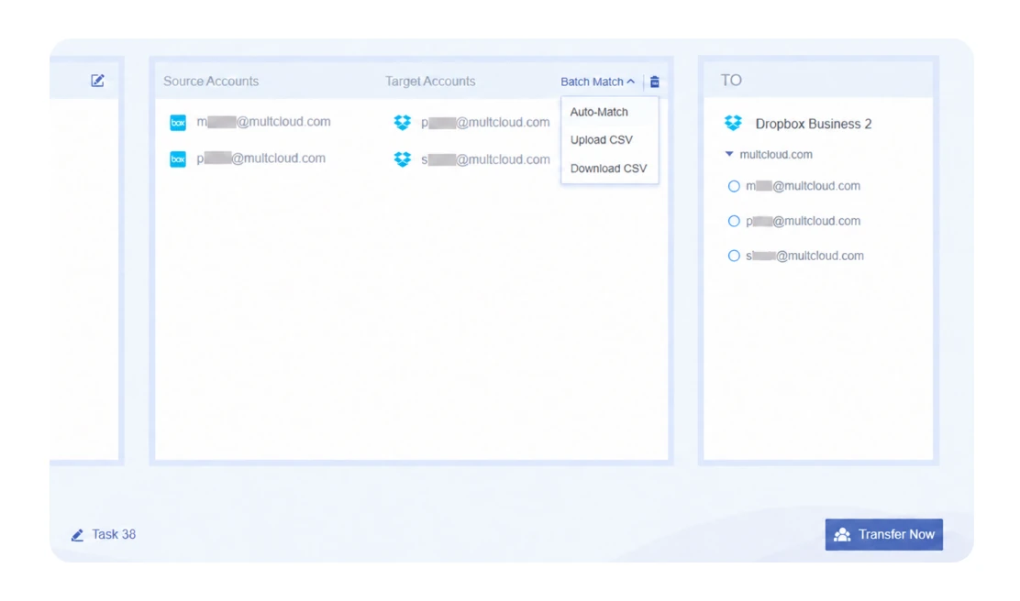The image size is (1020, 601).
Task: Select the m…@multcloud.com radio button under TO
Action: 734,187
